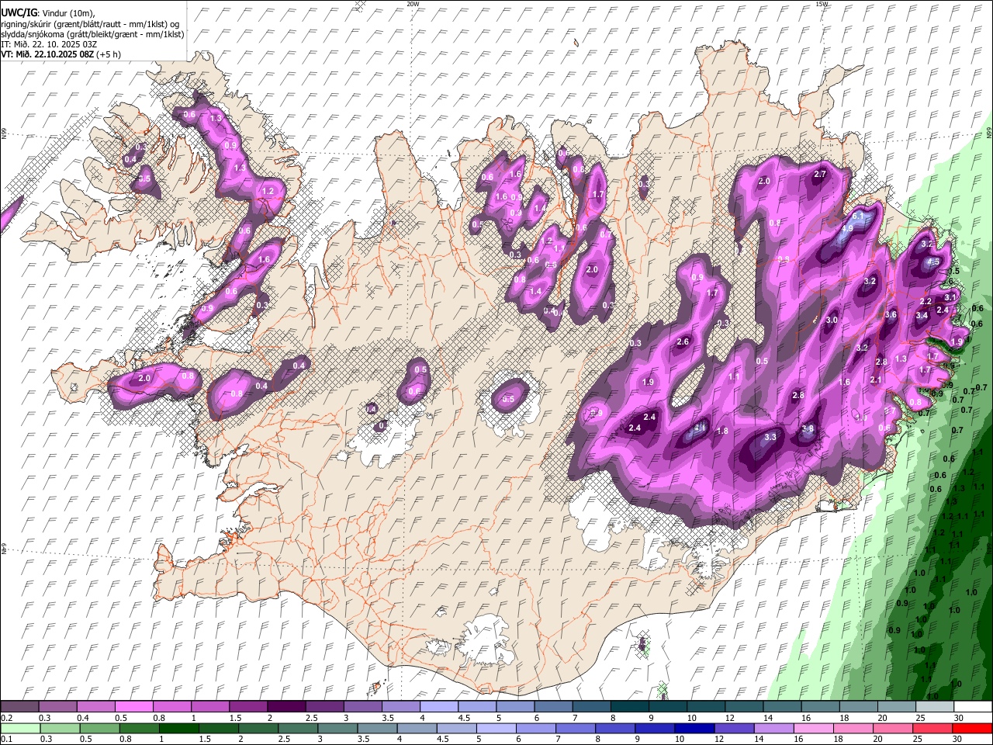Click the 'UWC/IG: Vindur (10m)' title line
This screenshot has width=993, height=745.
tap(47, 13)
